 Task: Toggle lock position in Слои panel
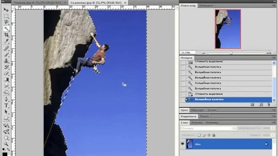pyautogui.click(x=209, y=135)
